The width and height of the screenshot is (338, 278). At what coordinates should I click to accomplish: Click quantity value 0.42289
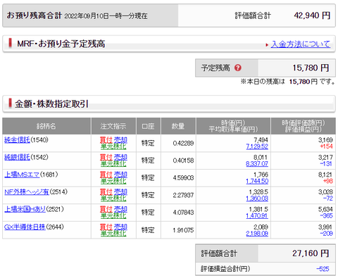pos(183,143)
